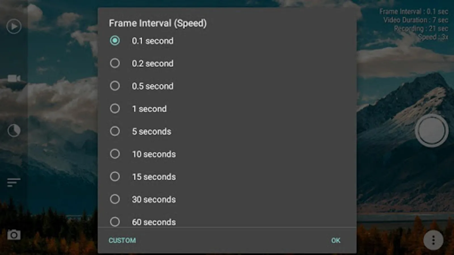Open the timer clock icon
Screen dimensions: 454x255
pyautogui.click(x=14, y=131)
